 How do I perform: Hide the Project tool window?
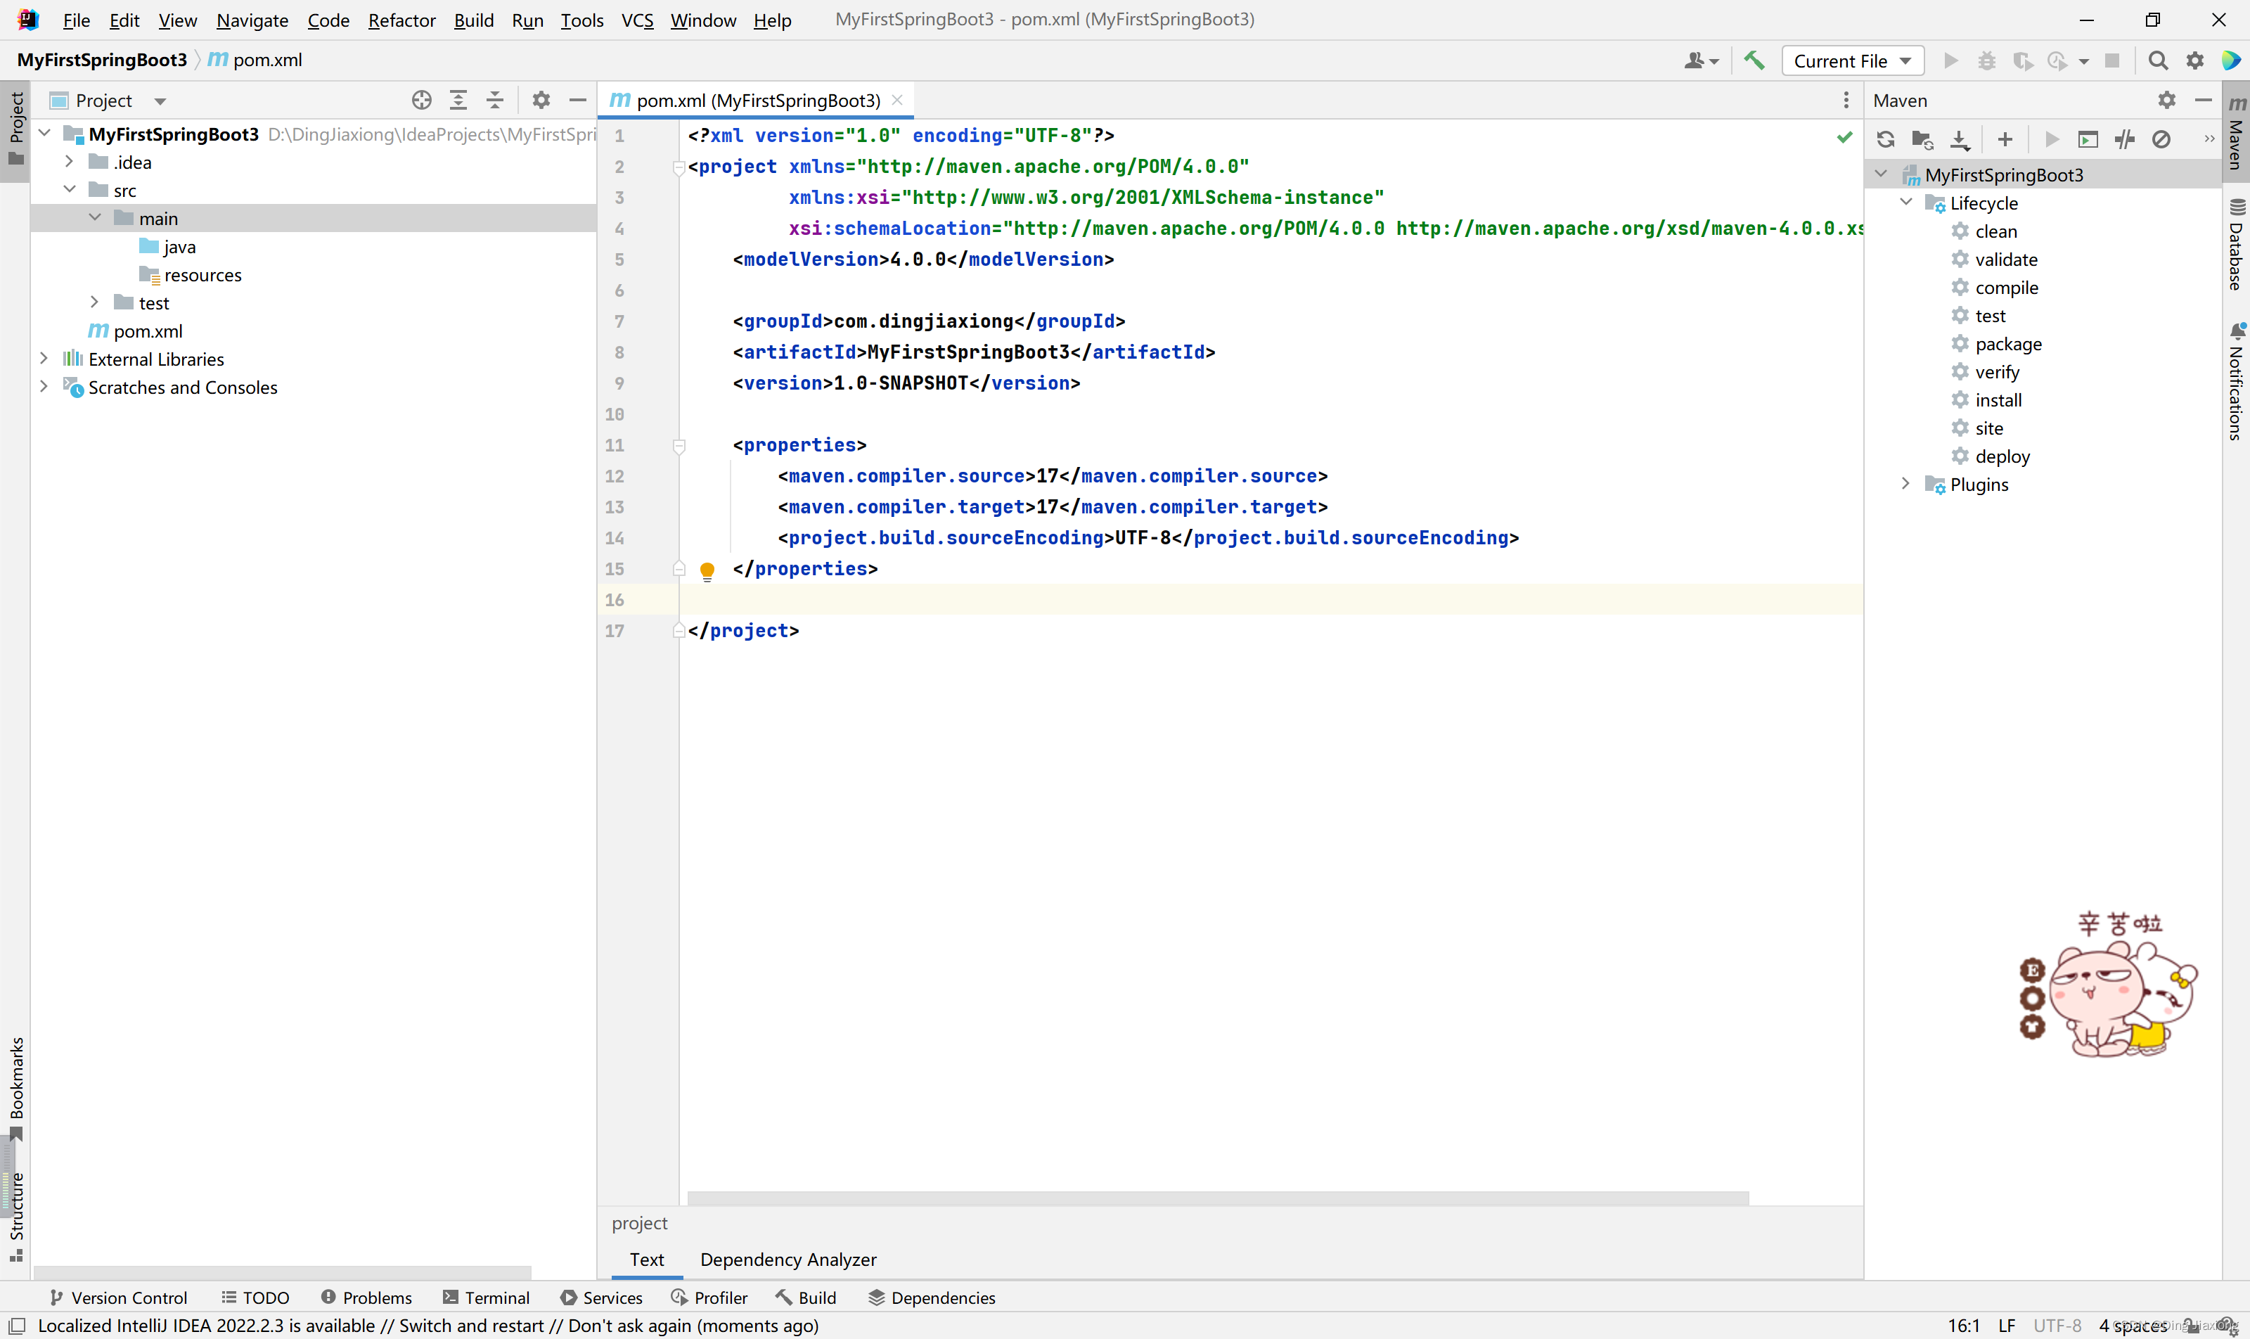click(577, 100)
